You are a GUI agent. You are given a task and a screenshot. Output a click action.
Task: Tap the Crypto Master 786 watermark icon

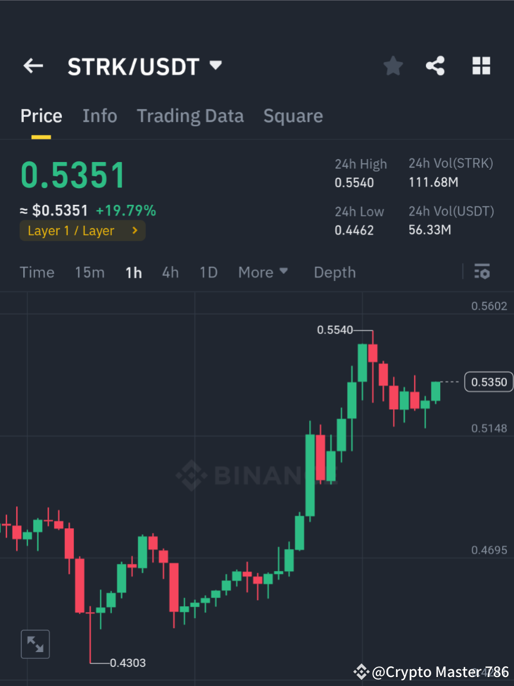coord(362,672)
